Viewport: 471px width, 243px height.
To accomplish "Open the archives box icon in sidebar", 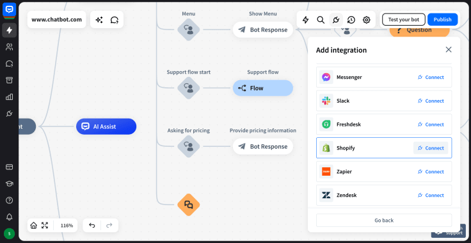I will (10, 80).
